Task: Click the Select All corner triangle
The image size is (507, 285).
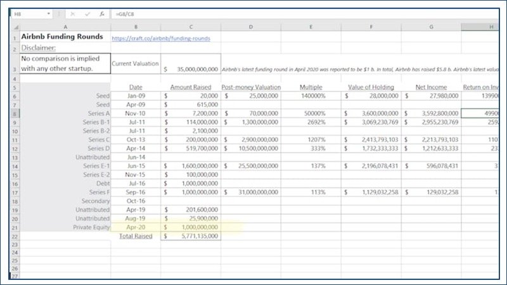Action: pos(15,27)
